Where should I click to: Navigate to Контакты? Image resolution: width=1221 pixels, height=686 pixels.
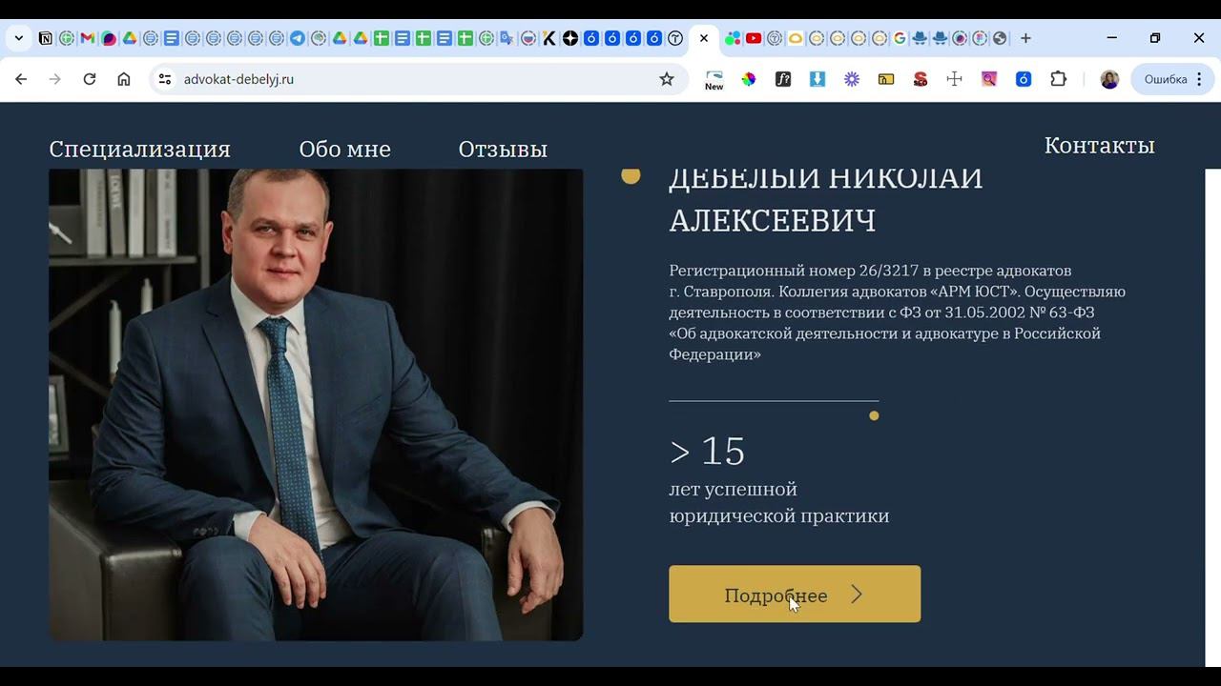(x=1100, y=146)
